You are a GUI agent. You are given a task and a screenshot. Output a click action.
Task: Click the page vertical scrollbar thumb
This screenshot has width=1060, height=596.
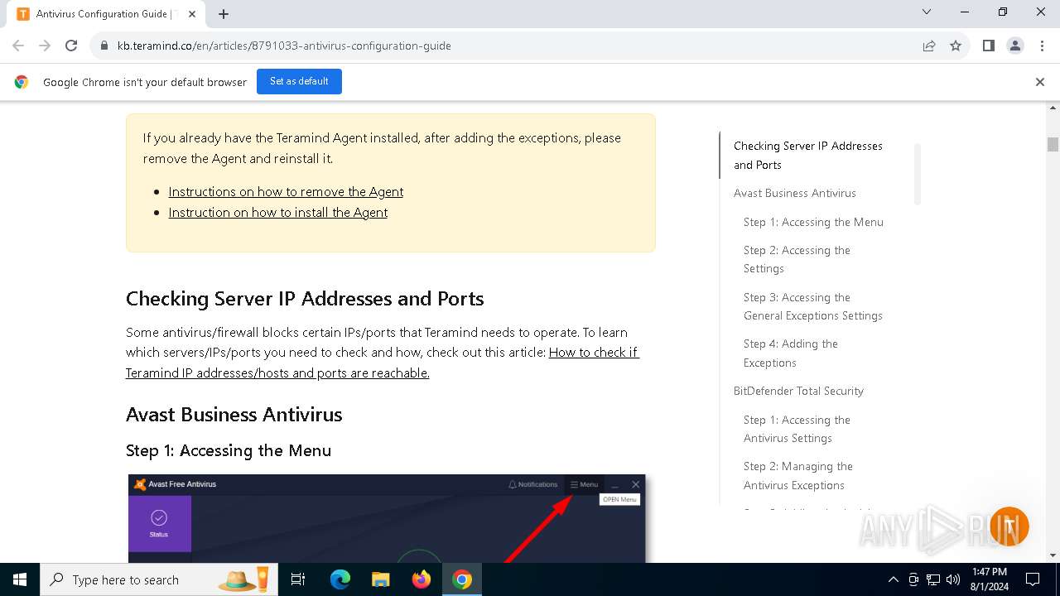(1053, 144)
